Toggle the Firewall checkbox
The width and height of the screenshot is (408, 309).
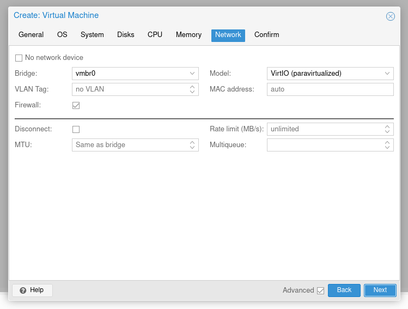pyautogui.click(x=76, y=105)
